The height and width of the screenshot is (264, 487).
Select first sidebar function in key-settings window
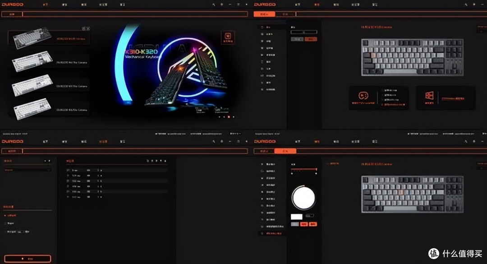pos(271,28)
